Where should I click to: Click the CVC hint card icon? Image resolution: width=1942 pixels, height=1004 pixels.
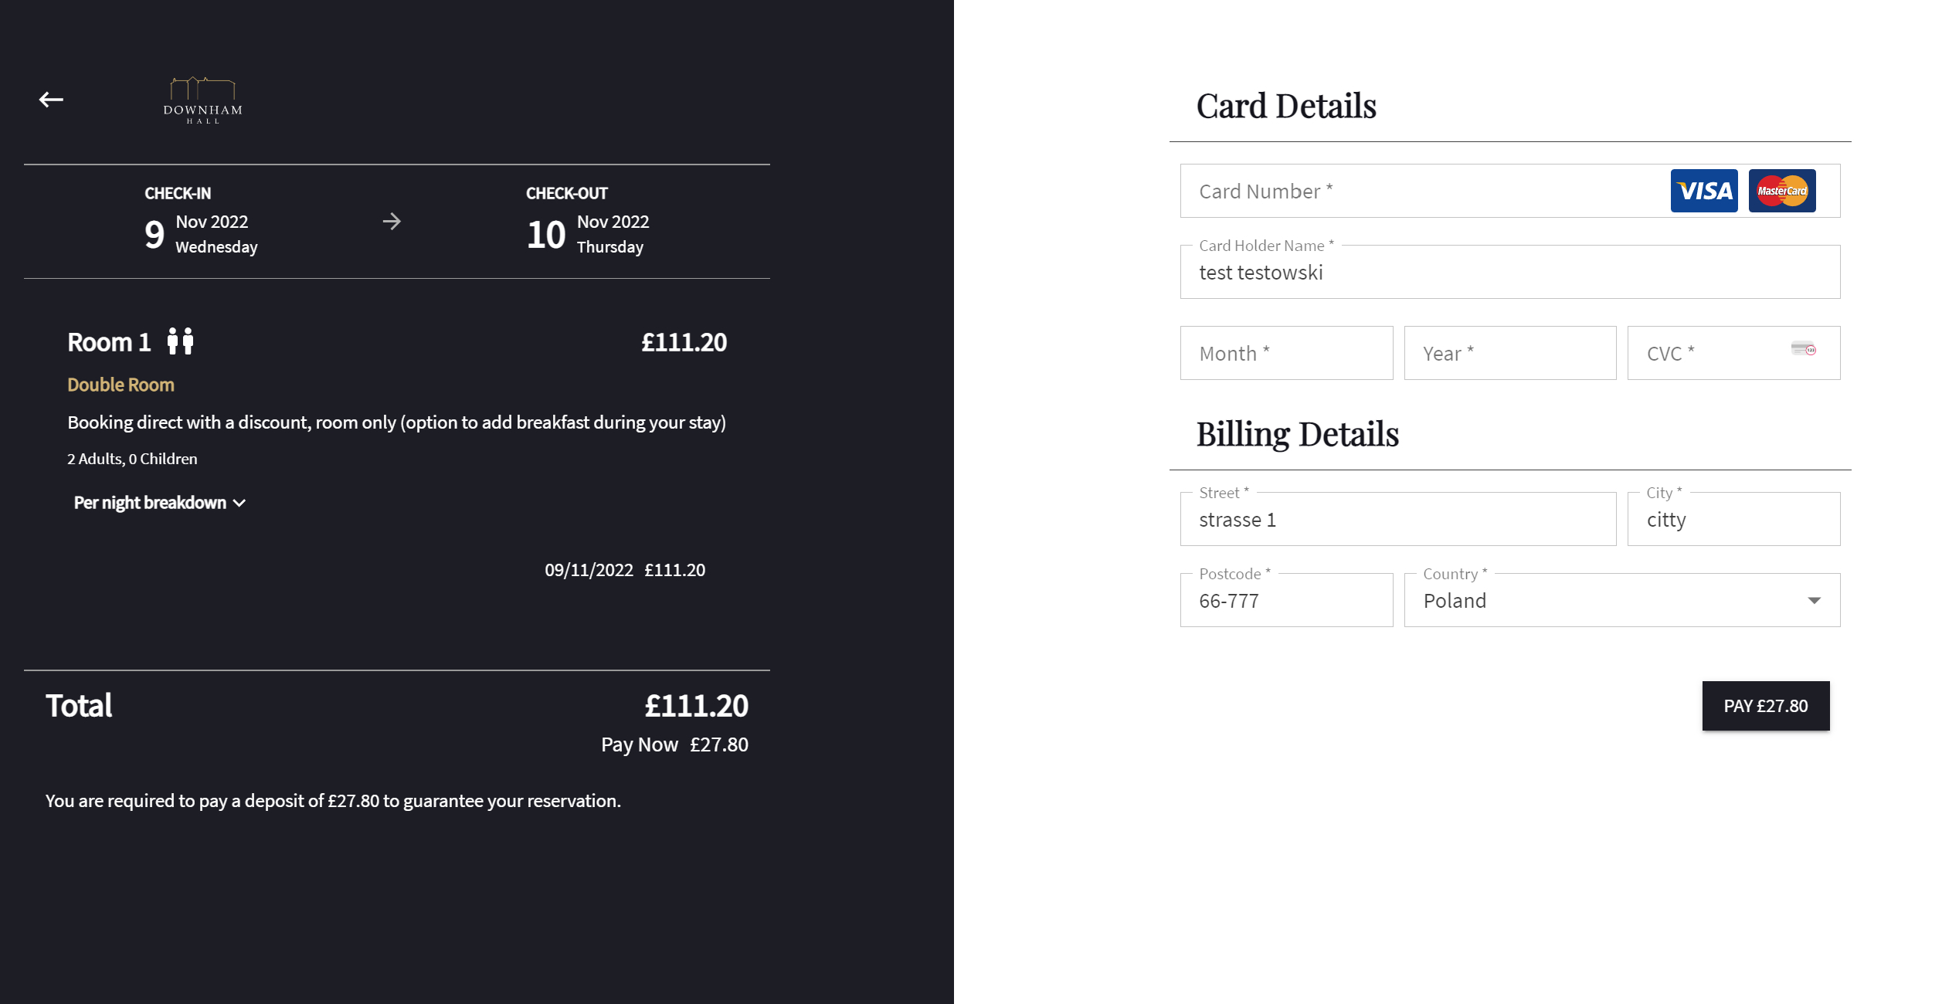(x=1803, y=349)
